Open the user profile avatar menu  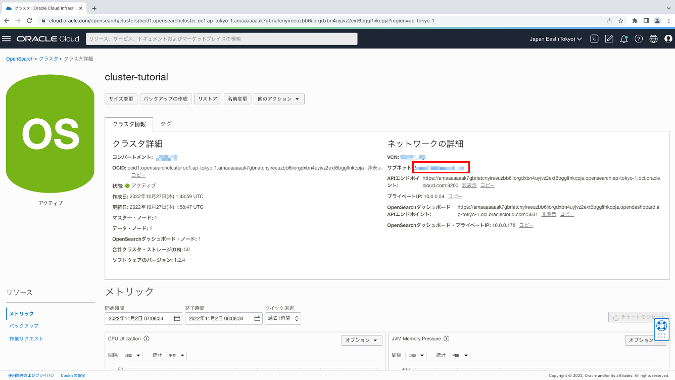click(x=668, y=38)
